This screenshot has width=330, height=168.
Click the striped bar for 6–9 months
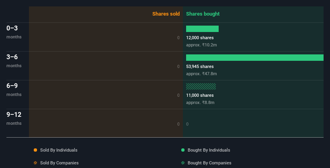201,86
